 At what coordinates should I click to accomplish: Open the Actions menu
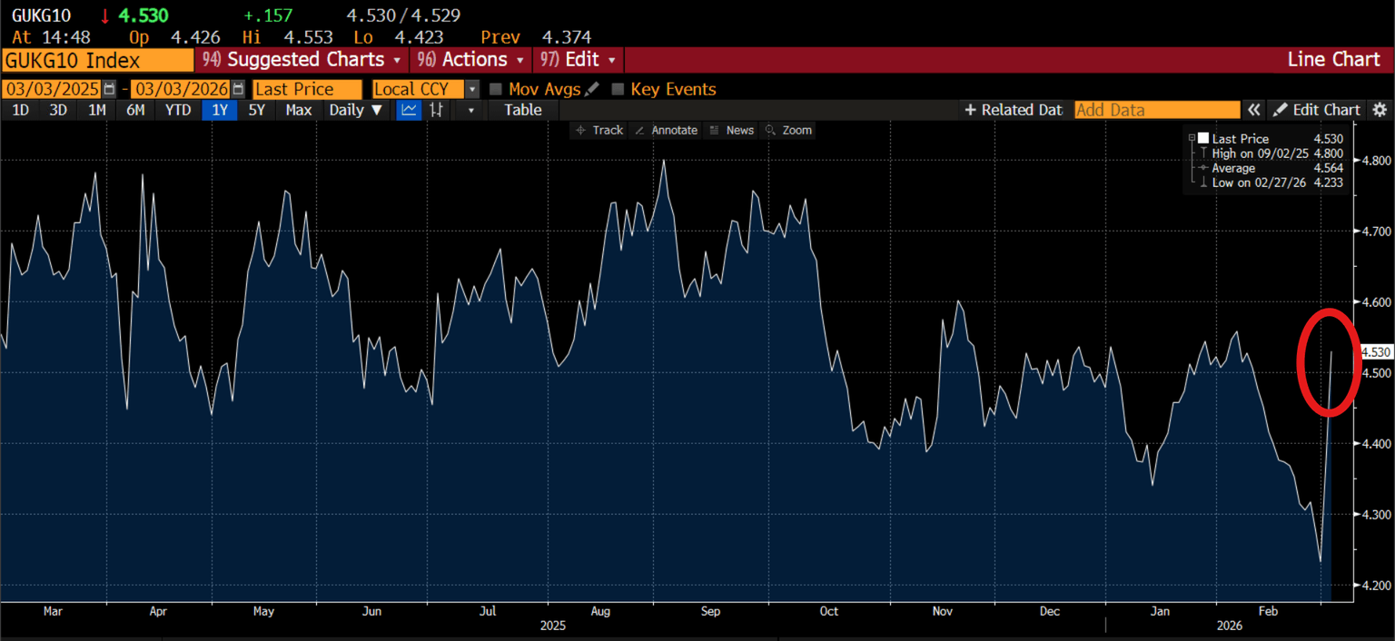pos(470,60)
